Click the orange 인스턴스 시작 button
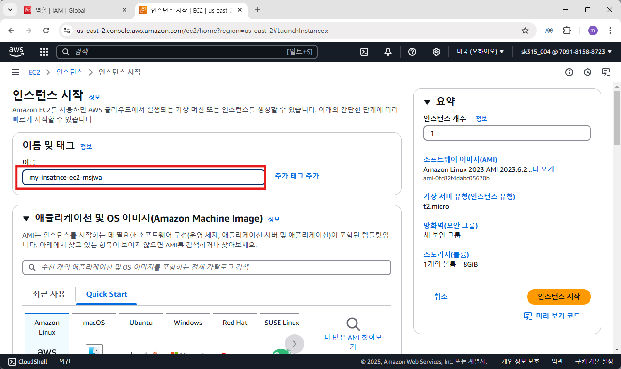Image resolution: width=621 pixels, height=369 pixels. (559, 297)
